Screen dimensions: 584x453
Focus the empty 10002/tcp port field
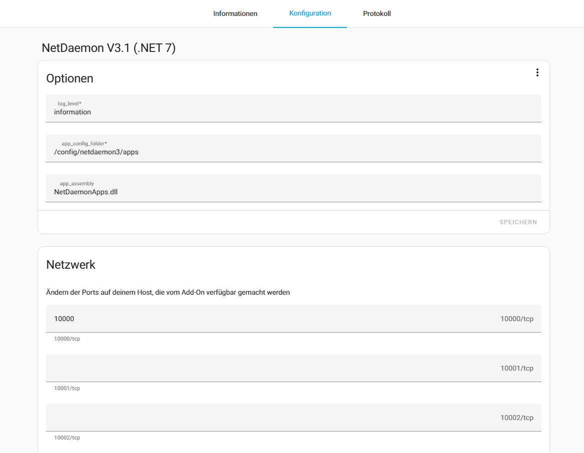pos(270,418)
